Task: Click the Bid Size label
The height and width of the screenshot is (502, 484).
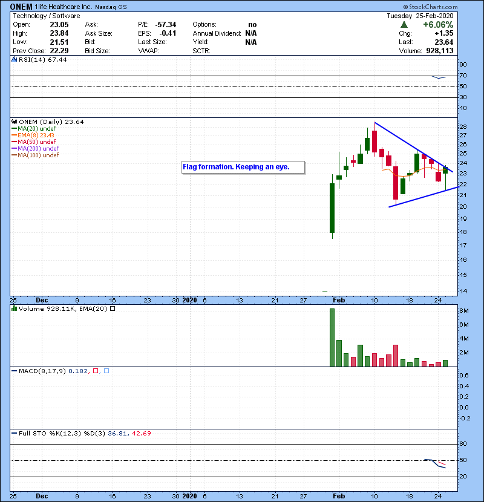Action: [x=97, y=51]
